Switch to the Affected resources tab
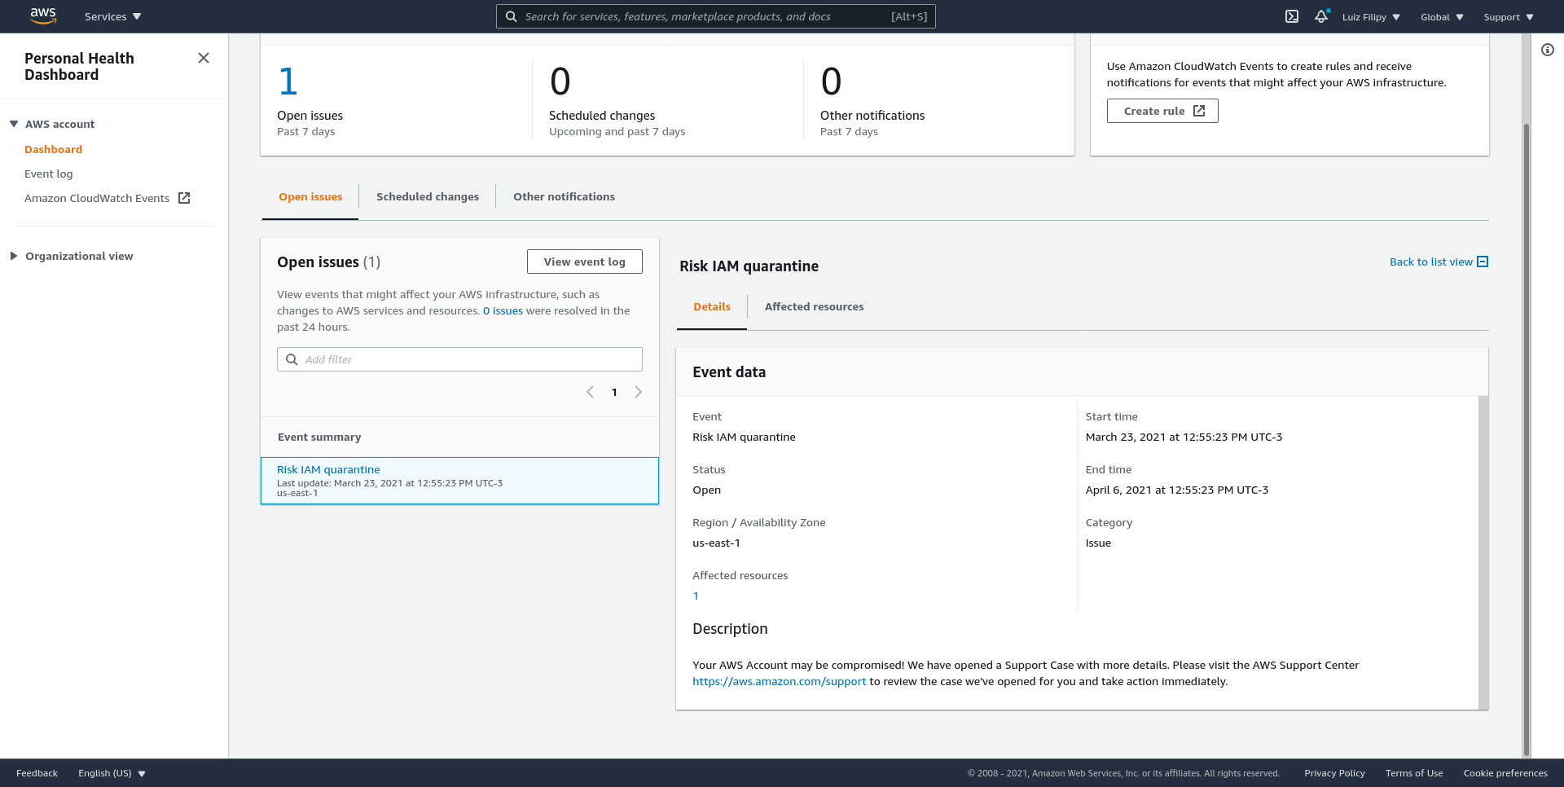 click(x=814, y=306)
